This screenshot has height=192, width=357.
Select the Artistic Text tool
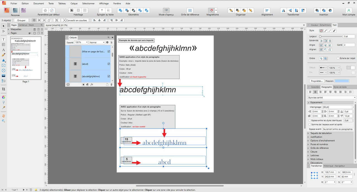click(x=4, y=50)
